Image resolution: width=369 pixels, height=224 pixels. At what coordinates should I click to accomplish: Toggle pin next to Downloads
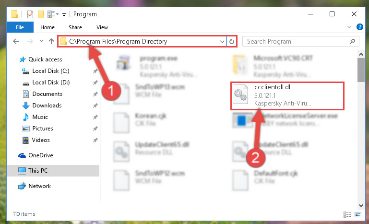[x=95, y=106]
